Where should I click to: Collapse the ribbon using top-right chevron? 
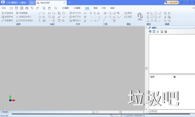pyautogui.click(x=193, y=8)
